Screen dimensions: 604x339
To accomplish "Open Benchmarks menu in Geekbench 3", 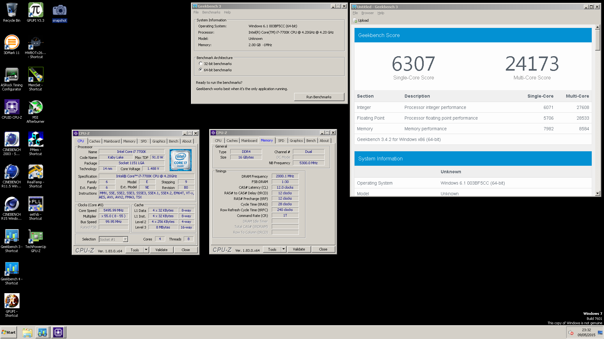I will pos(211,12).
